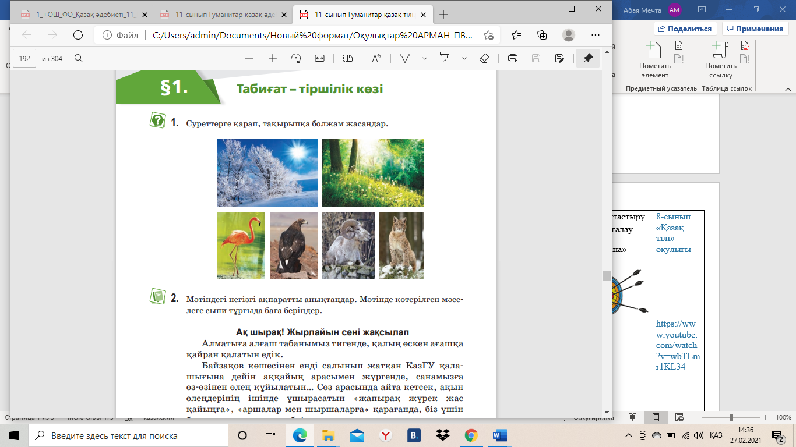Click the winter trees picture in PDF
796x447 pixels.
pos(267,172)
